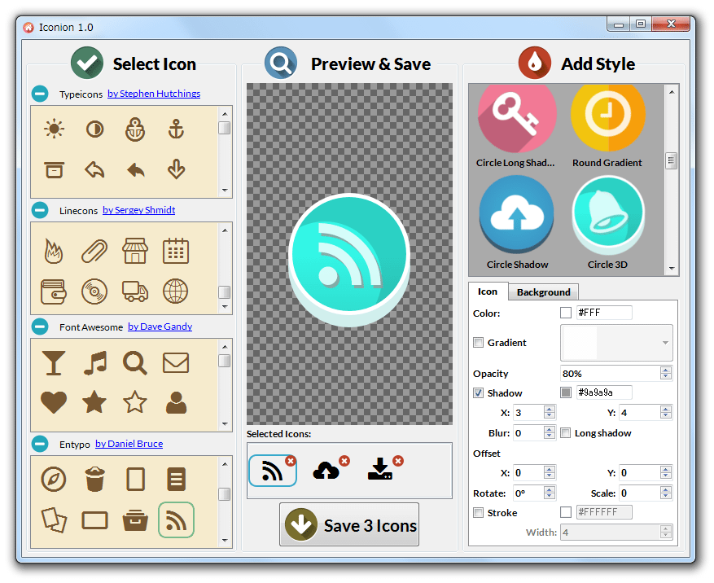Open the Stephen Hutchings link
Screen dimensions: 714x583
coord(154,94)
